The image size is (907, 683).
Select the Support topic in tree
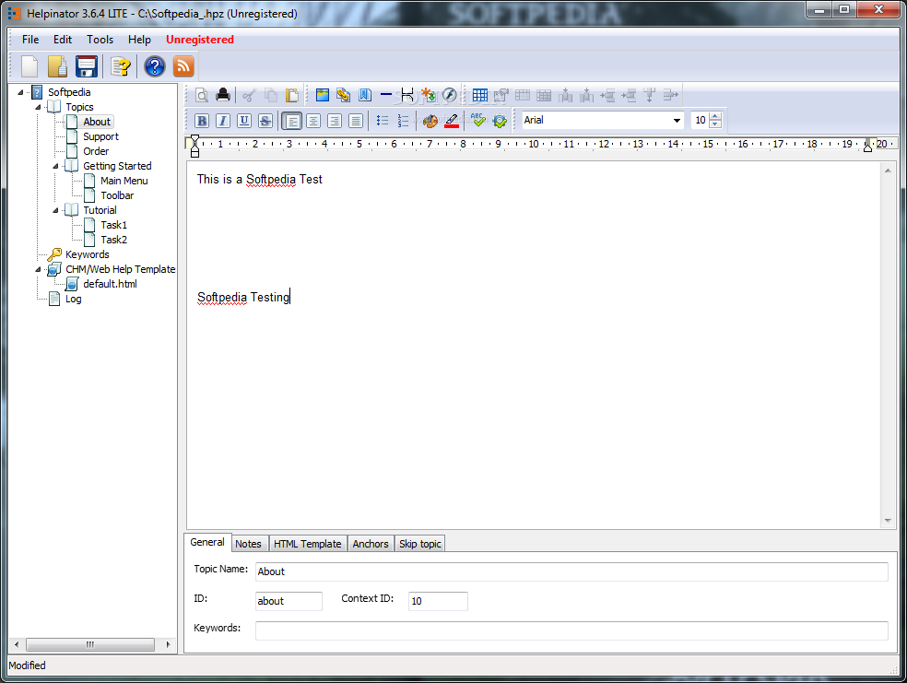(x=100, y=136)
